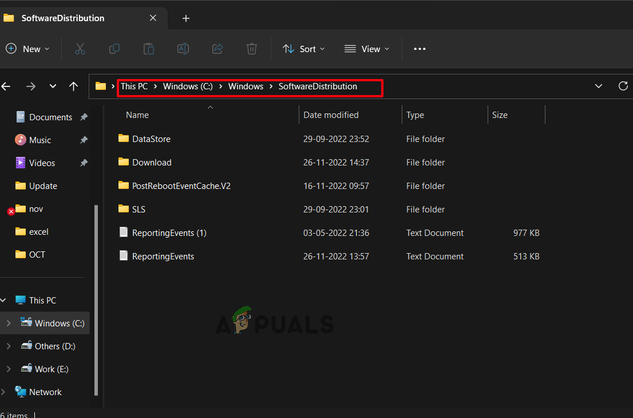Screen dimensions: 633x418
Task: Collapse the This PC tree node
Action: point(3,300)
